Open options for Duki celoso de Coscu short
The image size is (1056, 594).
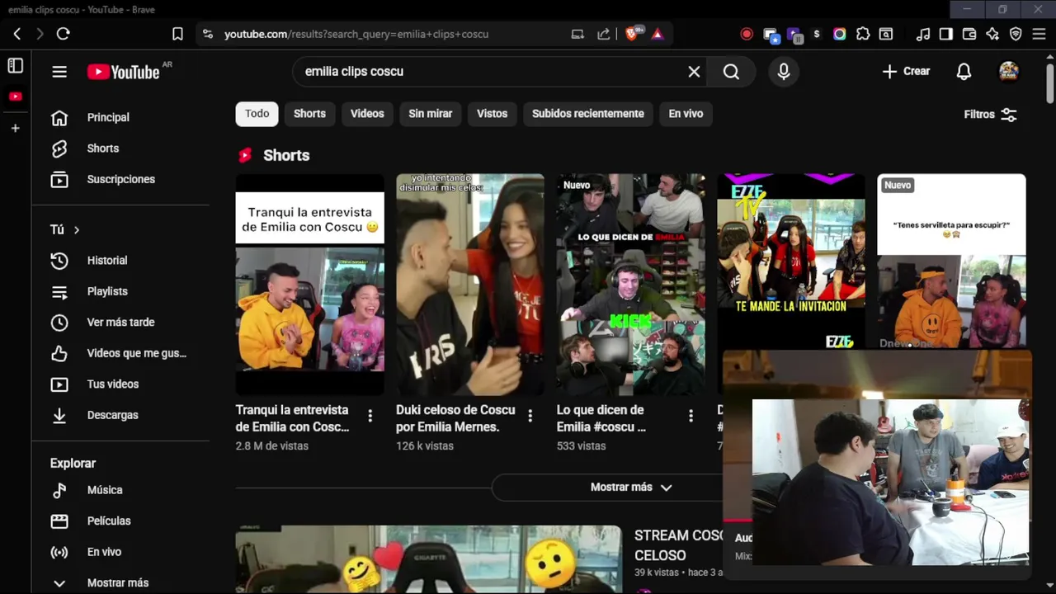coord(530,416)
